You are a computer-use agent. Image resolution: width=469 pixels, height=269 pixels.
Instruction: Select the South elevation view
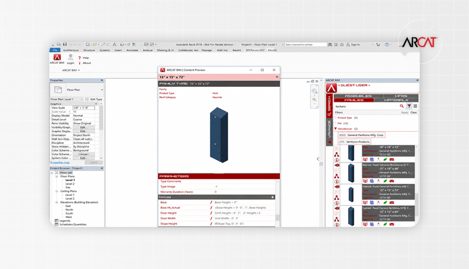[69, 214]
